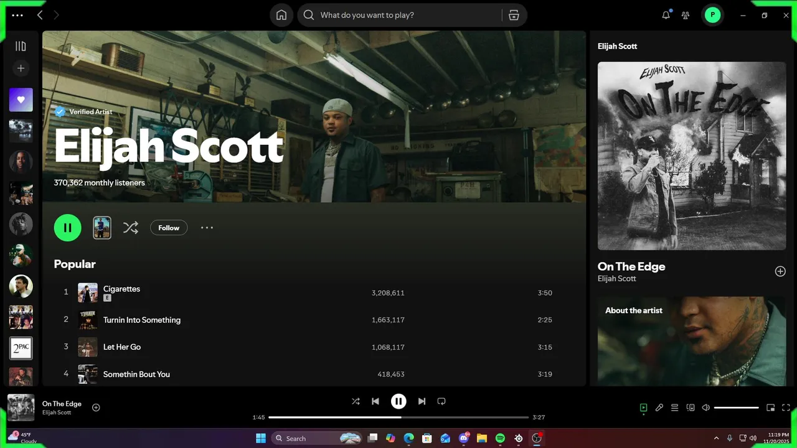Open On The Edge title in bottom bar
The image size is (797, 448).
[x=62, y=404]
